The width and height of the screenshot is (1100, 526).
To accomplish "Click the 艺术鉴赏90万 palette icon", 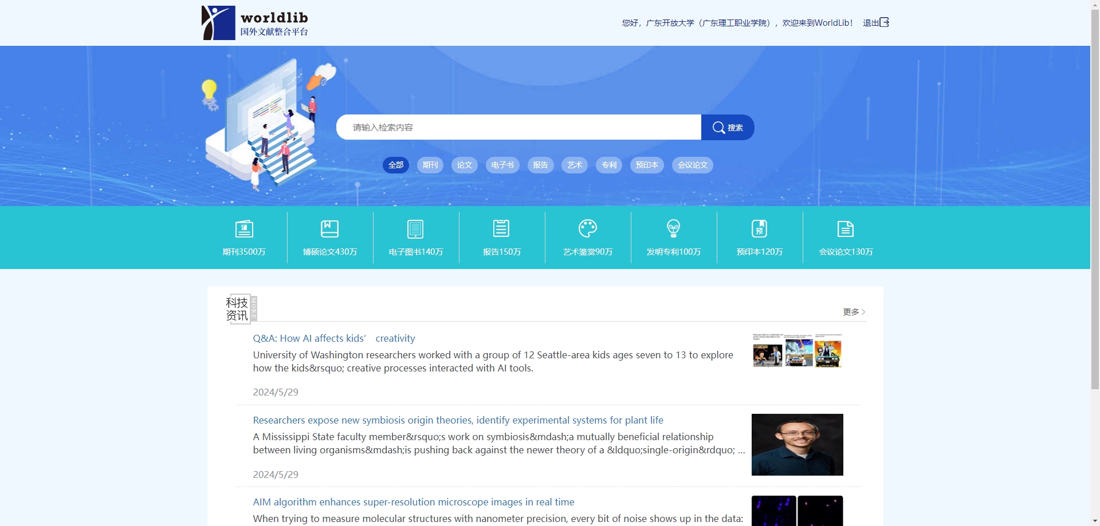I will [588, 229].
